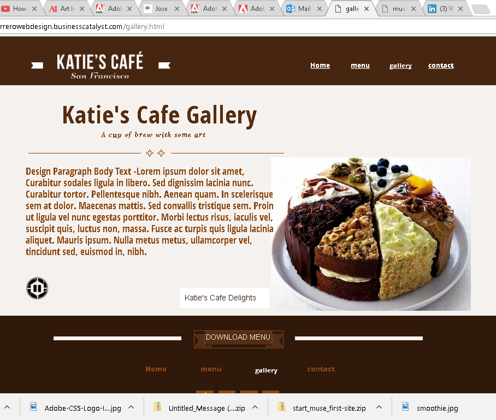Open the menu page from the top navigation

point(360,66)
